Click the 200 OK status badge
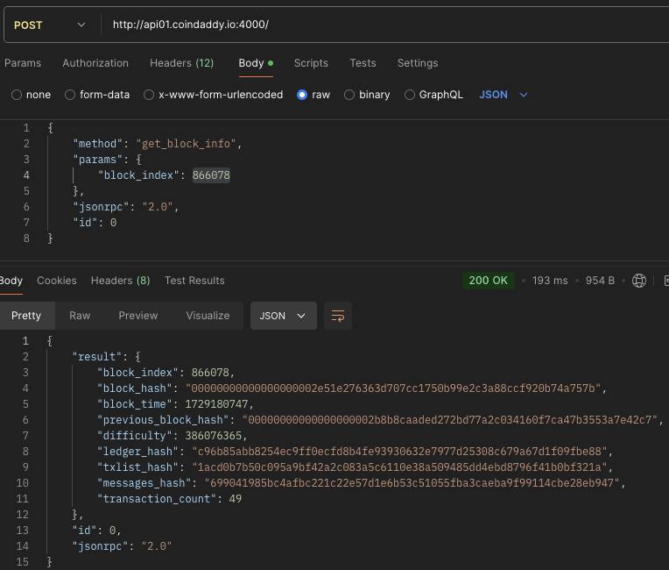 point(489,281)
